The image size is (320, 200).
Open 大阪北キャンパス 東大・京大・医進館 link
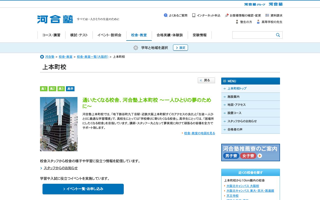(x=250, y=191)
